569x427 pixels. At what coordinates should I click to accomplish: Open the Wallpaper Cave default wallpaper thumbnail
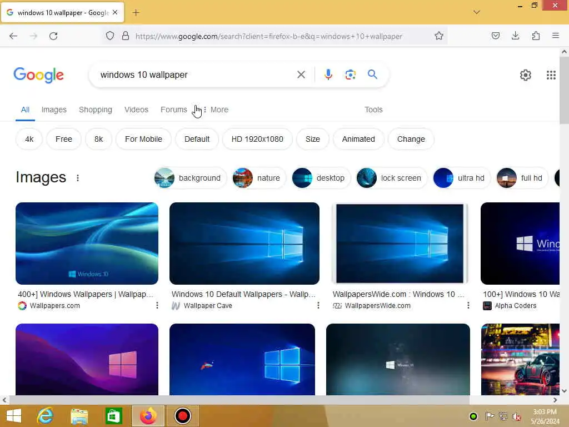pyautogui.click(x=244, y=244)
